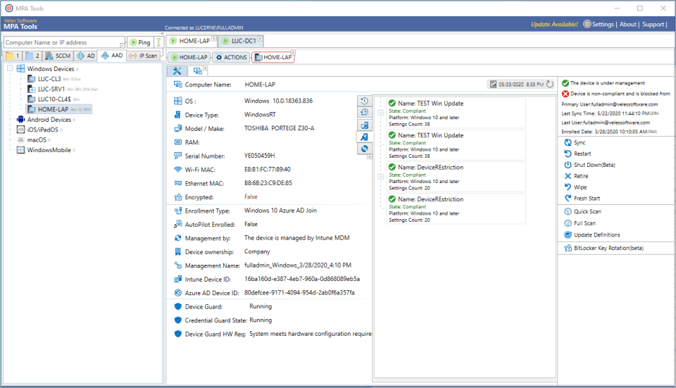
Task: Click the Sync device action
Action: click(x=580, y=142)
